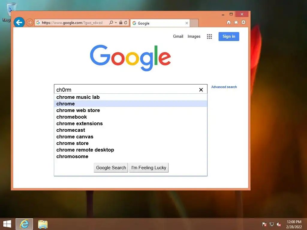Open the Google apps grid icon

point(209,36)
